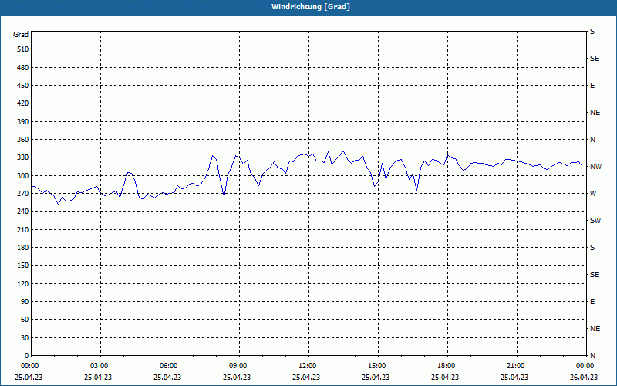Click the 60 y-axis value

25,320
